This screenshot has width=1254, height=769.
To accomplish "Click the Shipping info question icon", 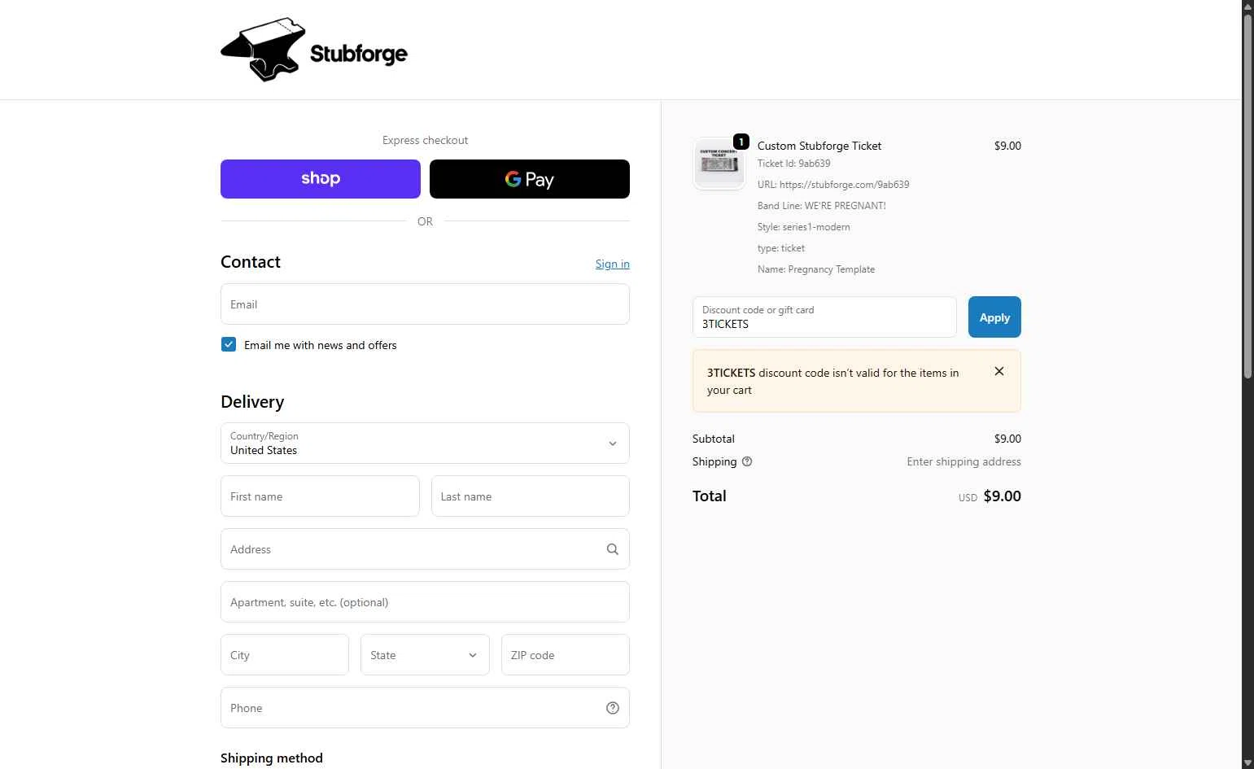I will pos(747,461).
